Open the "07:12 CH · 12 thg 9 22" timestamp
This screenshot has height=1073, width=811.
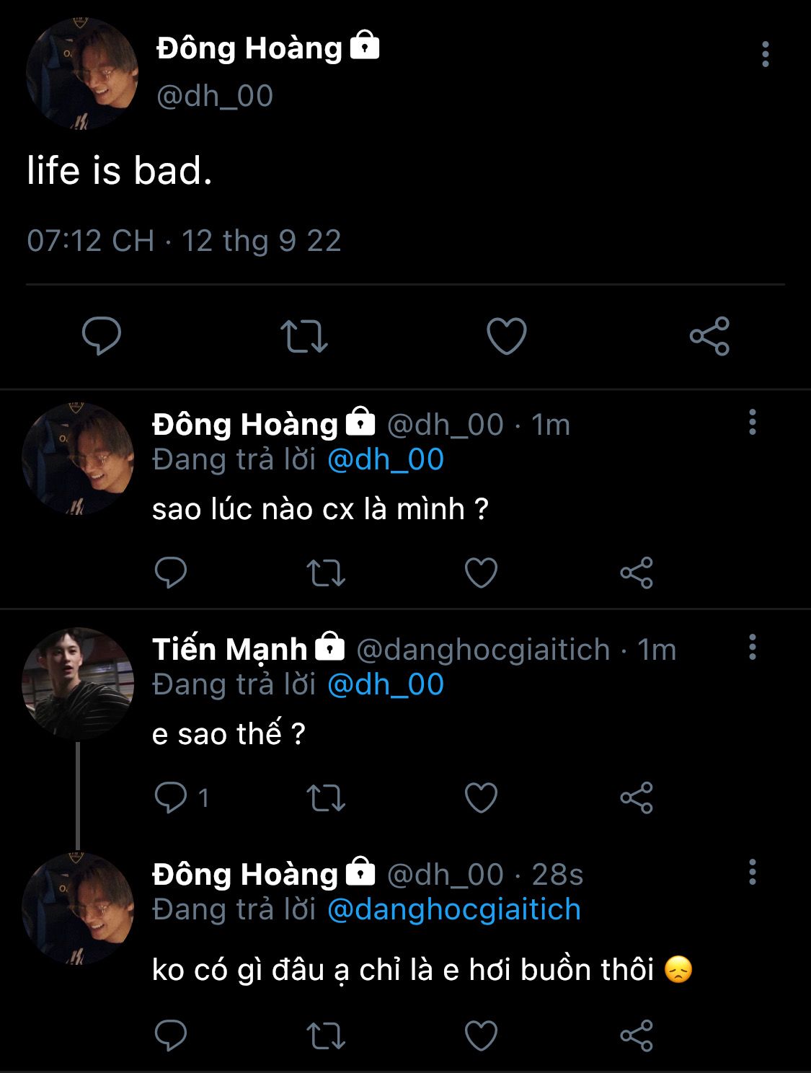(184, 241)
